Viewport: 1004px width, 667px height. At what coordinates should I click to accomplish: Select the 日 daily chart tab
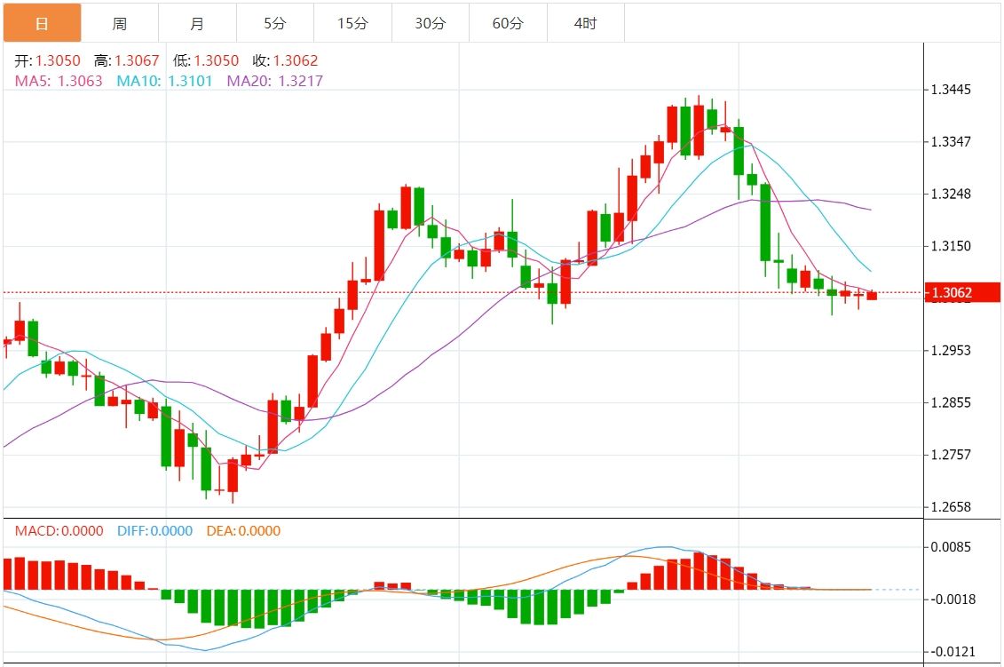click(42, 23)
